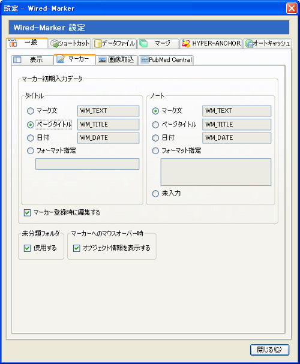Click the オートキャッシュ globe icon

tap(249, 44)
